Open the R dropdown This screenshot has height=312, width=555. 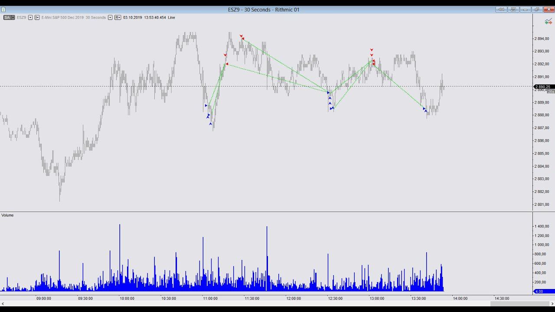pyautogui.click(x=118, y=17)
